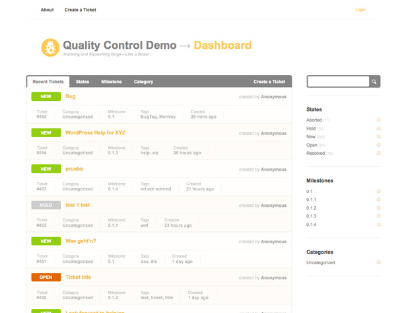Filter by the New state in the sidebar

click(311, 136)
